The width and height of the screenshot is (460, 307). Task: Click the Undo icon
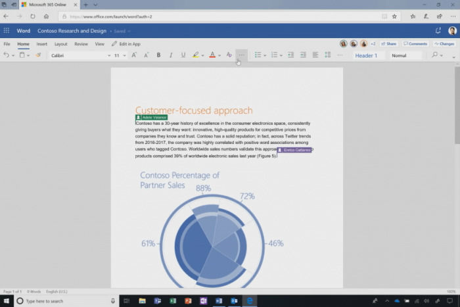tap(6, 55)
